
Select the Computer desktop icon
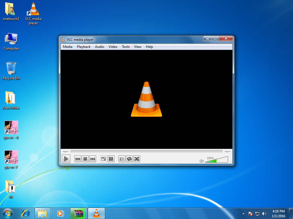coord(11,41)
